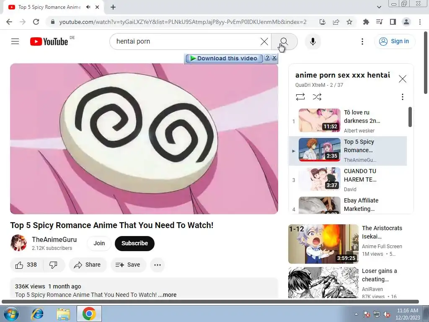
Task: Open more actions ellipsis under the video
Action: pyautogui.click(x=158, y=265)
